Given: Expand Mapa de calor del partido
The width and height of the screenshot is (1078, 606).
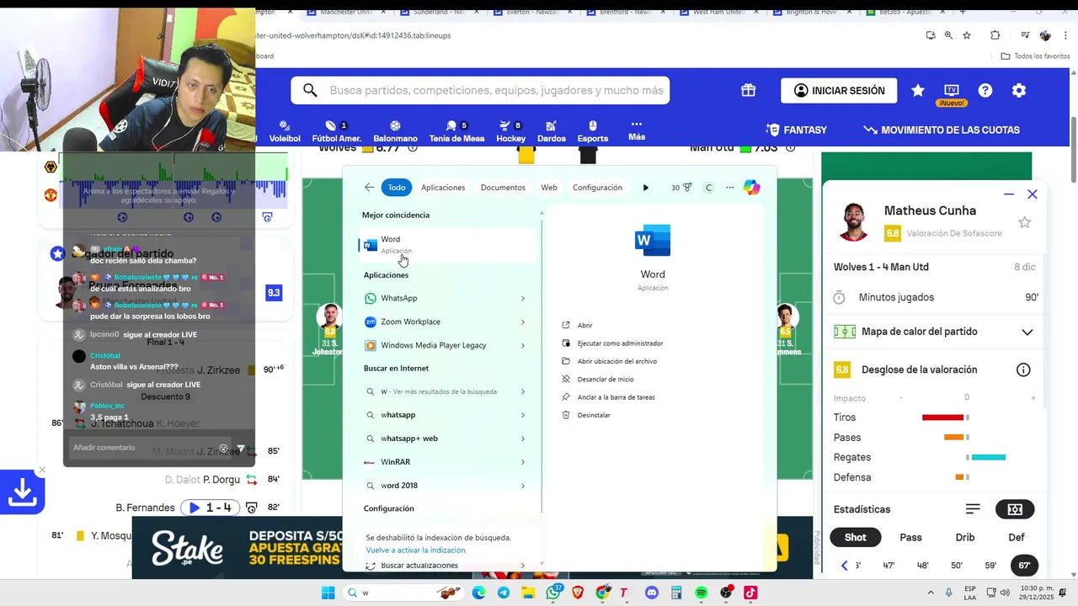Looking at the screenshot, I should coord(1027,332).
